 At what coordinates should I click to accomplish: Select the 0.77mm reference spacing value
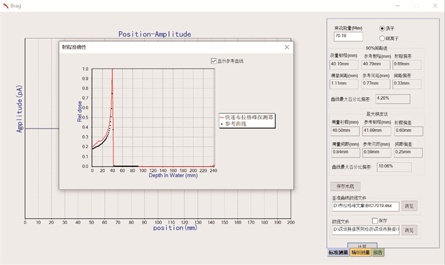(x=376, y=84)
